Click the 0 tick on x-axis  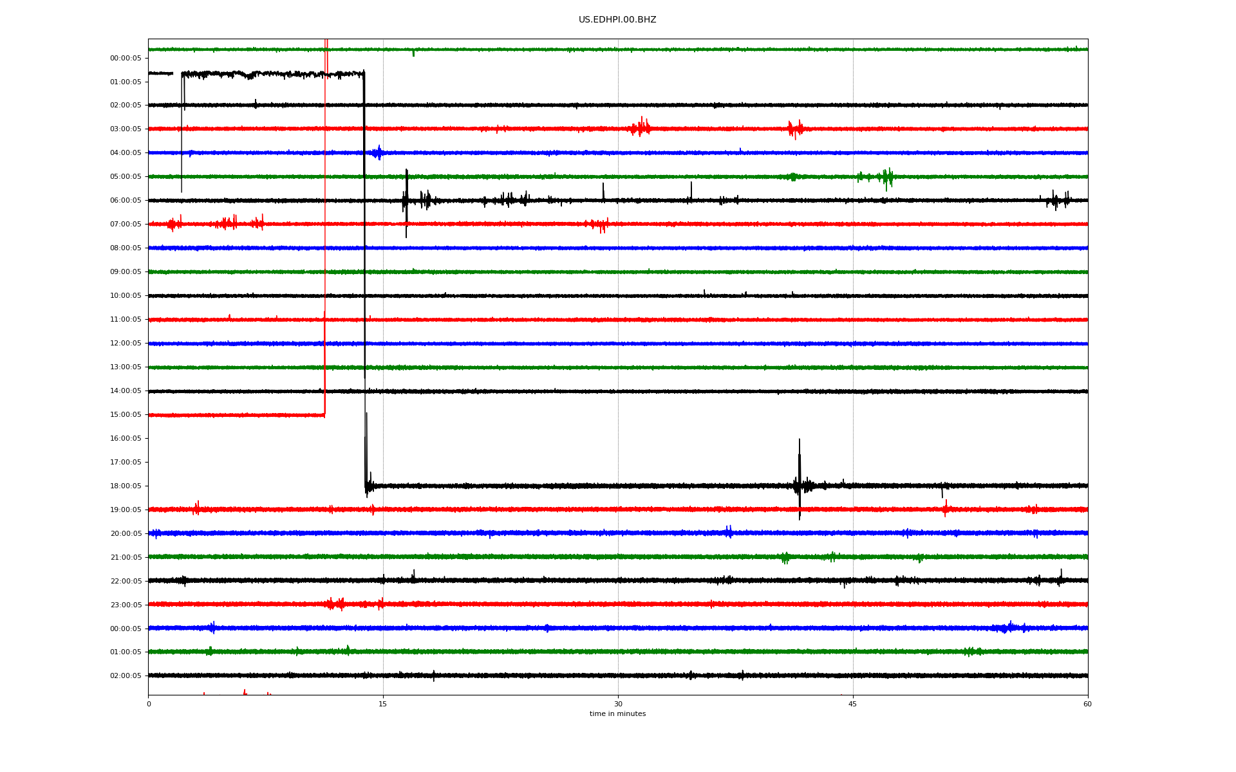click(149, 704)
